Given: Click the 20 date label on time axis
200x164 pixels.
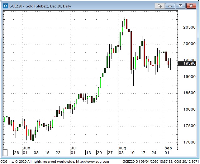Looking at the screenshot, I should point(99,153).
